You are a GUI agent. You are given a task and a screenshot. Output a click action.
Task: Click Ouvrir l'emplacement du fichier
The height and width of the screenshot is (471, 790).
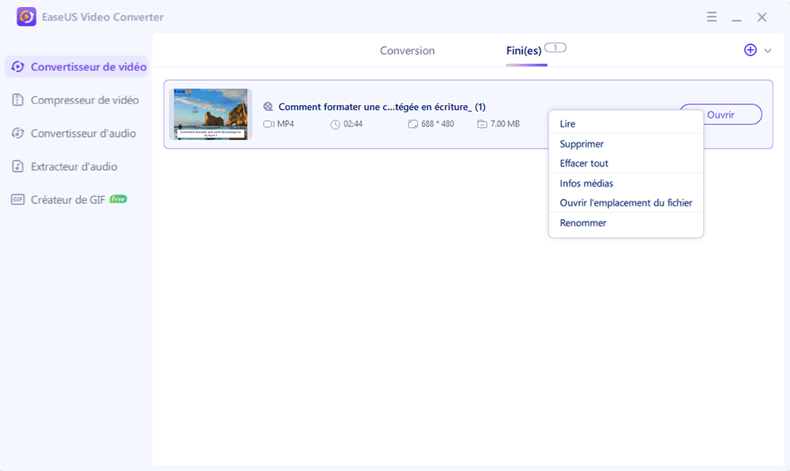click(626, 203)
